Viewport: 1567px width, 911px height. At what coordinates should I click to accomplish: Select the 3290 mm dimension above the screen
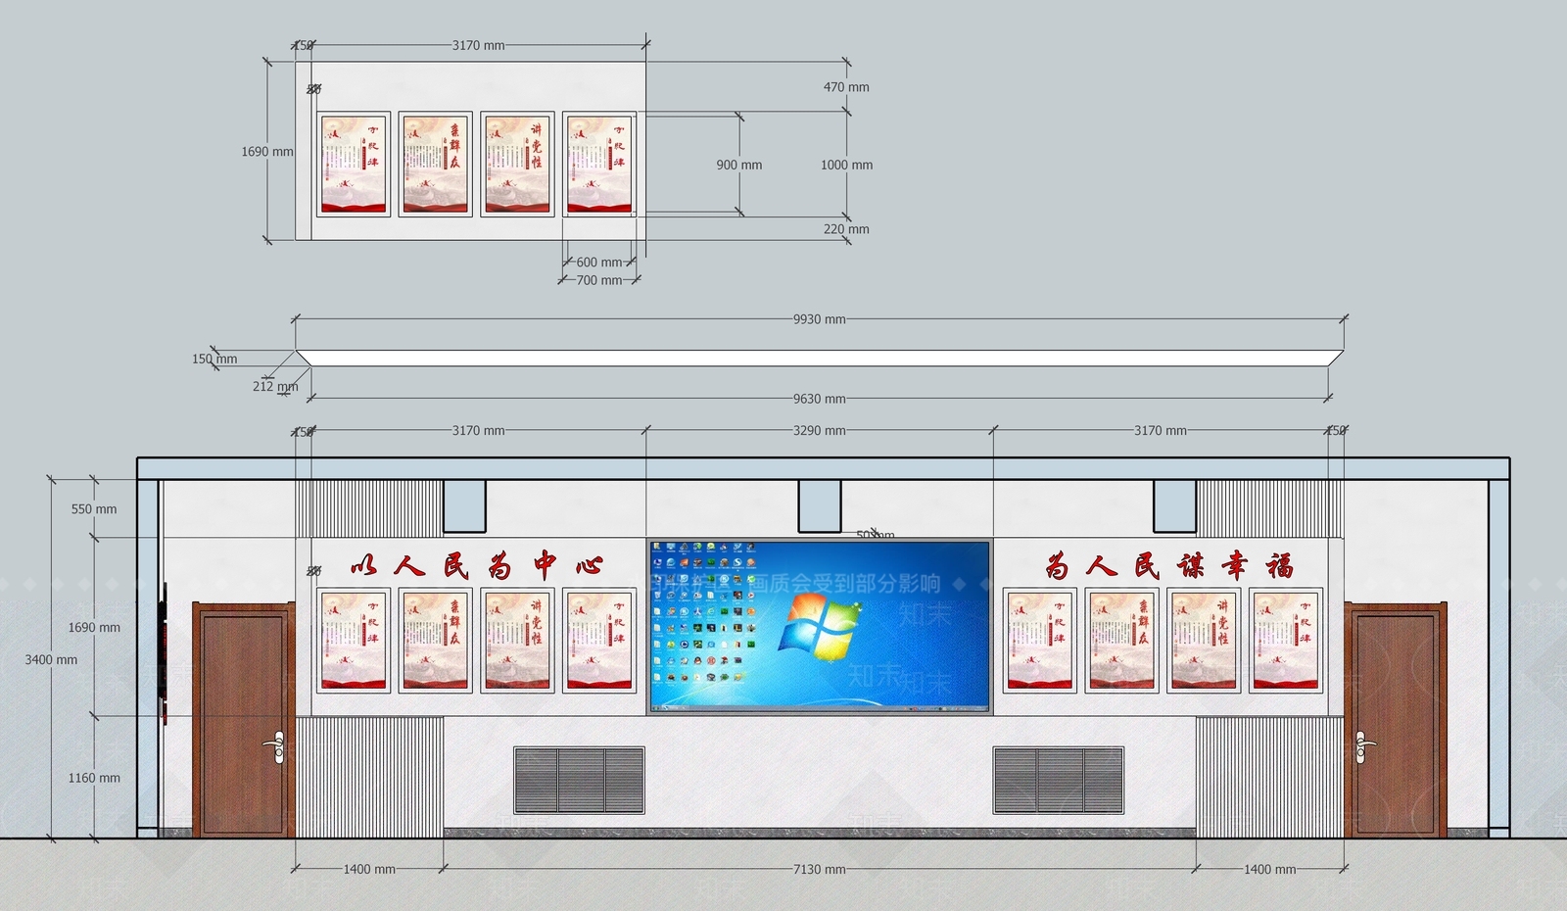tap(819, 430)
